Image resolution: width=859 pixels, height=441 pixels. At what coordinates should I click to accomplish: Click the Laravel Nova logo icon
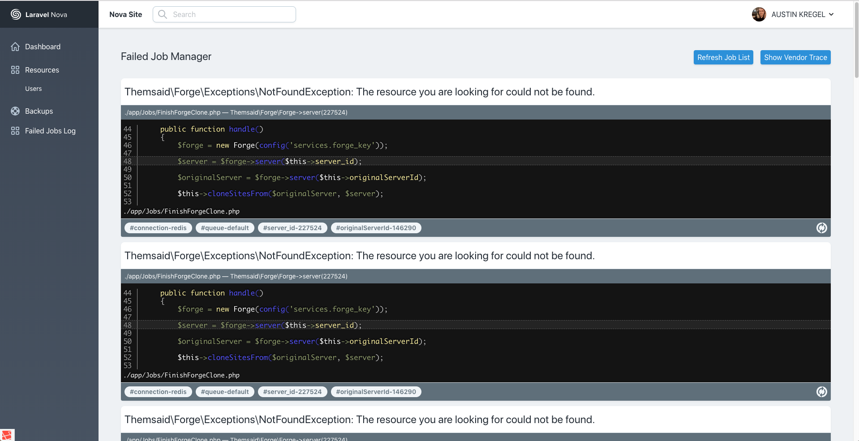[16, 14]
